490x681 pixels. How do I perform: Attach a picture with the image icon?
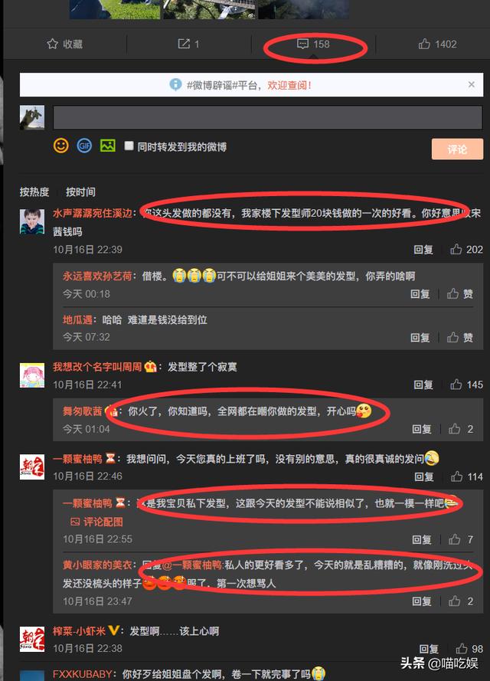point(108,146)
